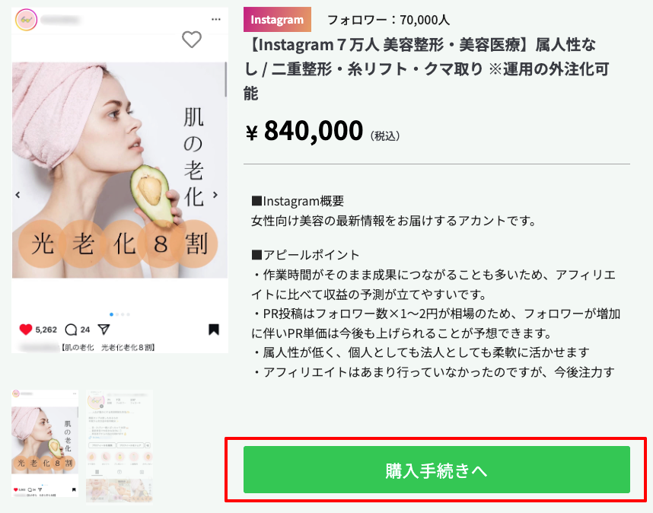Image resolution: width=653 pixels, height=513 pixels.
Task: Open comments via the speech bubble icon
Action: [x=70, y=328]
